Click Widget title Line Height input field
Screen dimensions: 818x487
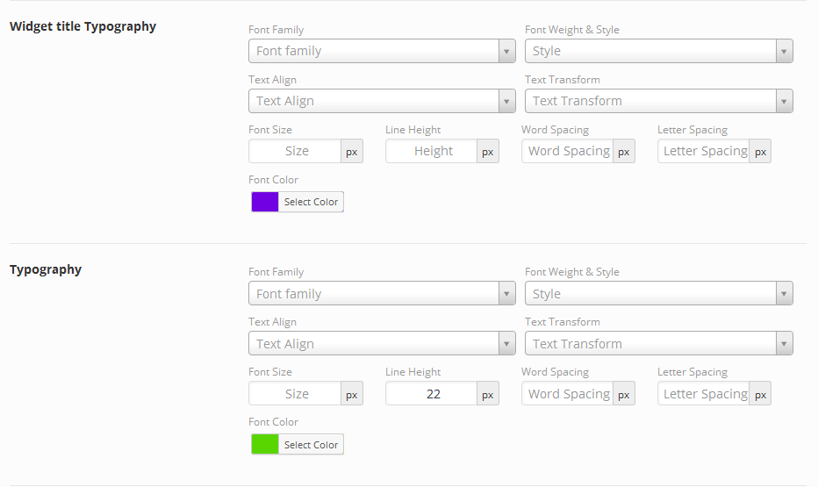click(x=432, y=151)
